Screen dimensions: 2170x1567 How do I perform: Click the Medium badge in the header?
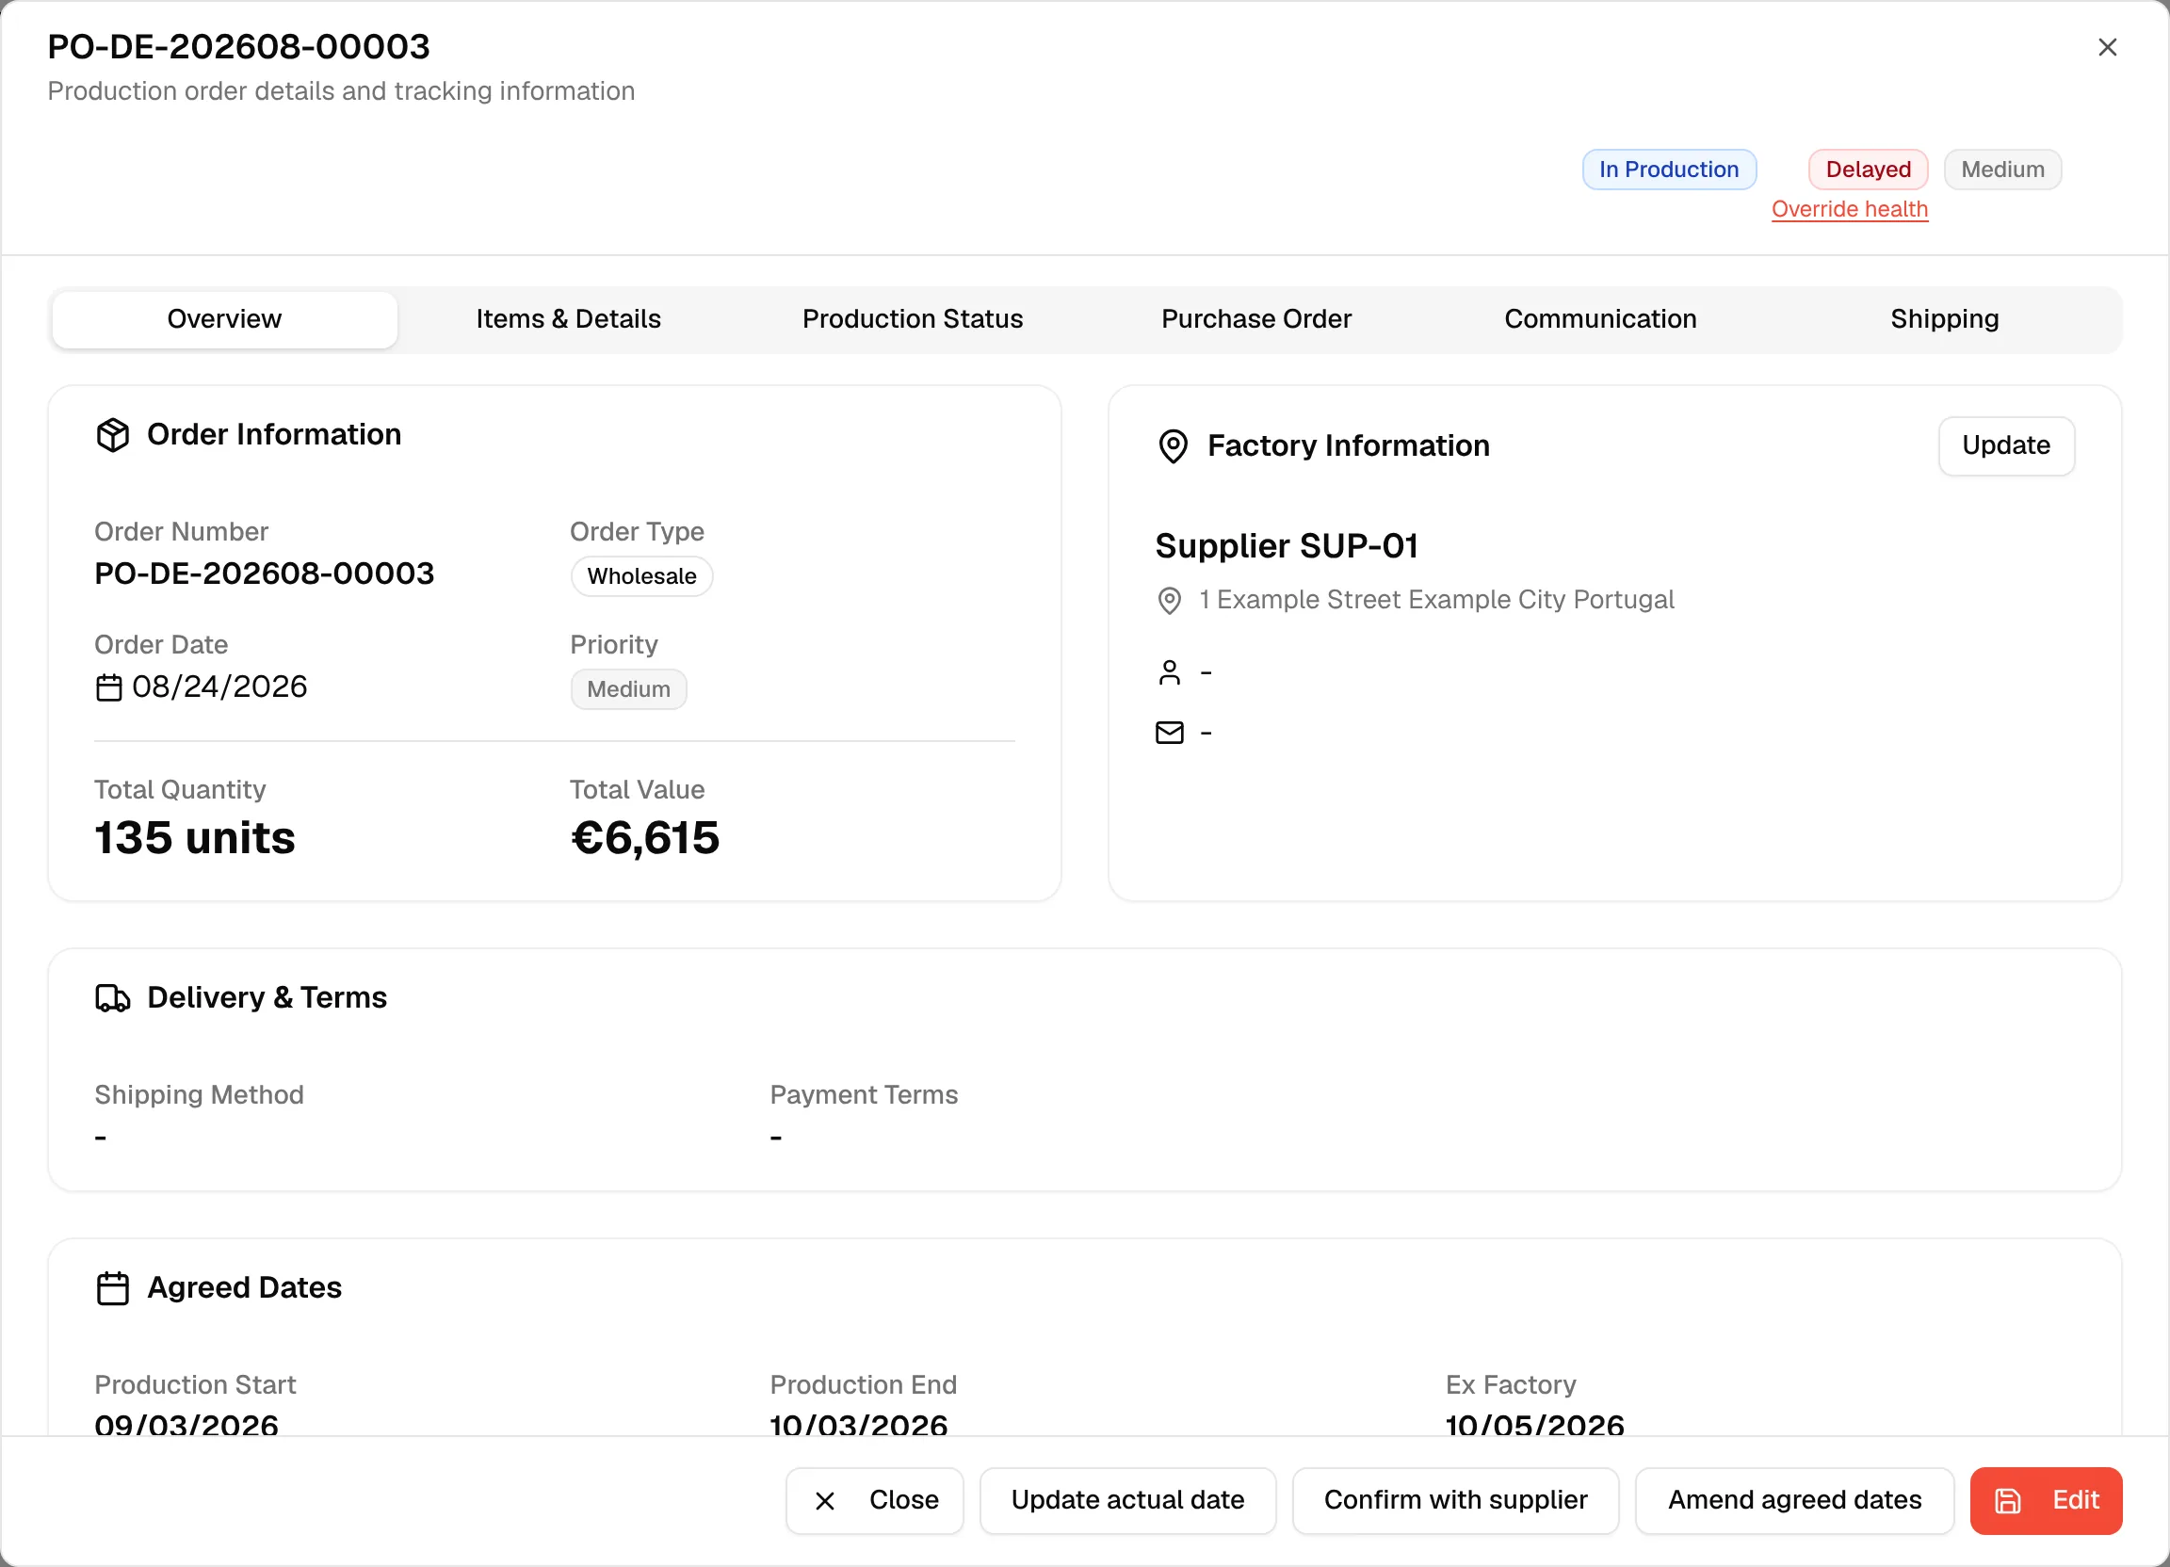2002,170
